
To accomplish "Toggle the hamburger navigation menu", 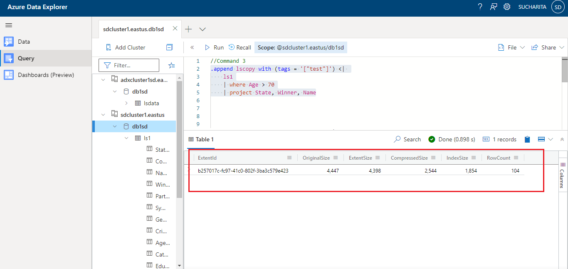I will point(9,25).
